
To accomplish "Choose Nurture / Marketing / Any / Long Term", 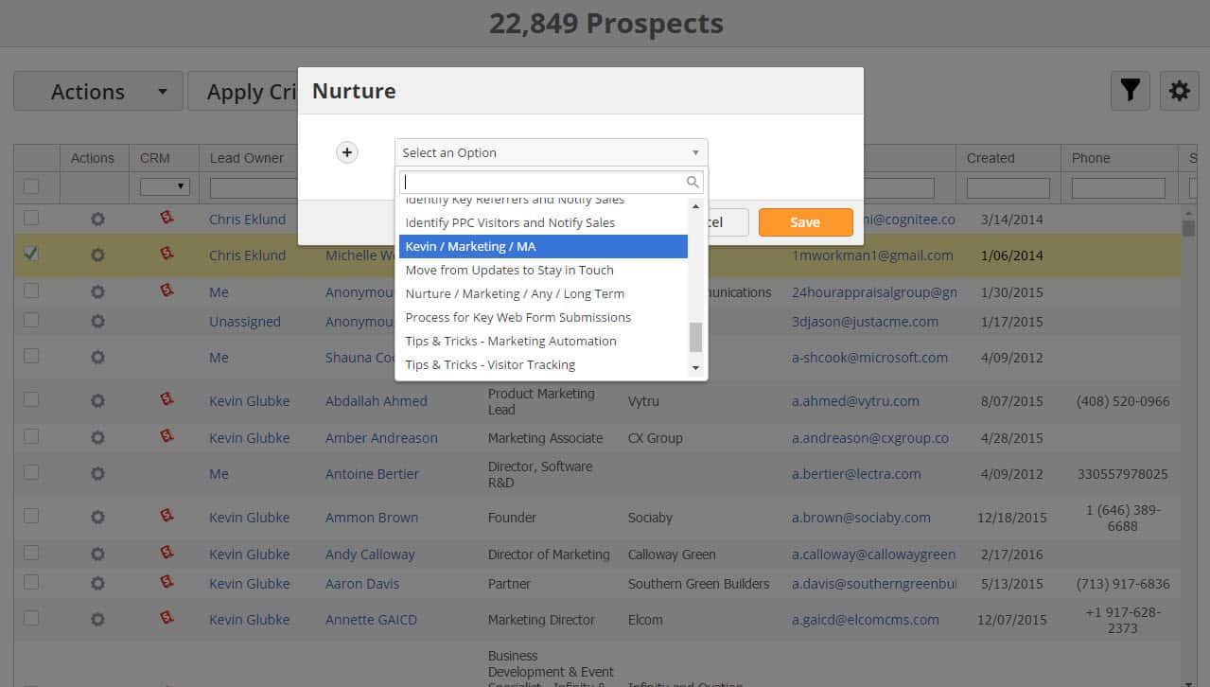I will tap(543, 293).
